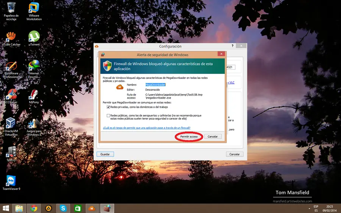Image resolution: width=341 pixels, height=213 pixels.
Task: Click the firewall alert taskbar icon
Action: click(x=107, y=208)
